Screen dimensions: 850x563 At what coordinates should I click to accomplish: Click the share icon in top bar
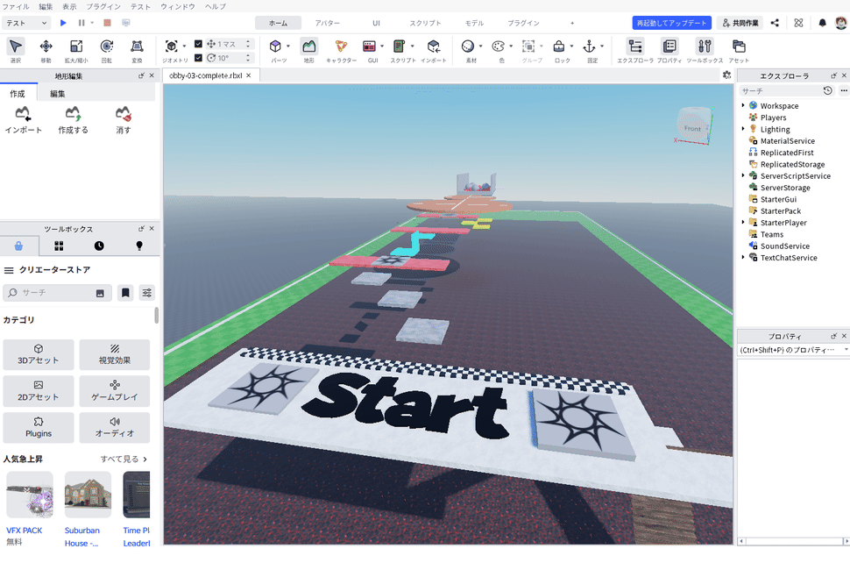pos(775,23)
